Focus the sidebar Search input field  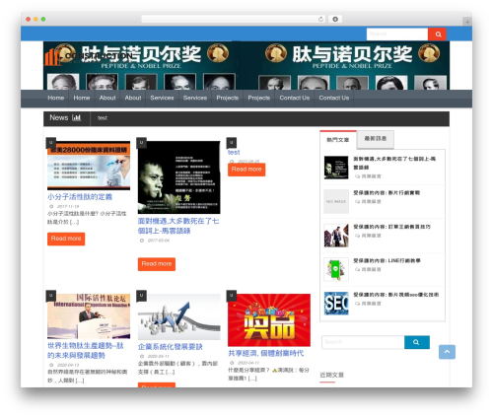(x=363, y=342)
